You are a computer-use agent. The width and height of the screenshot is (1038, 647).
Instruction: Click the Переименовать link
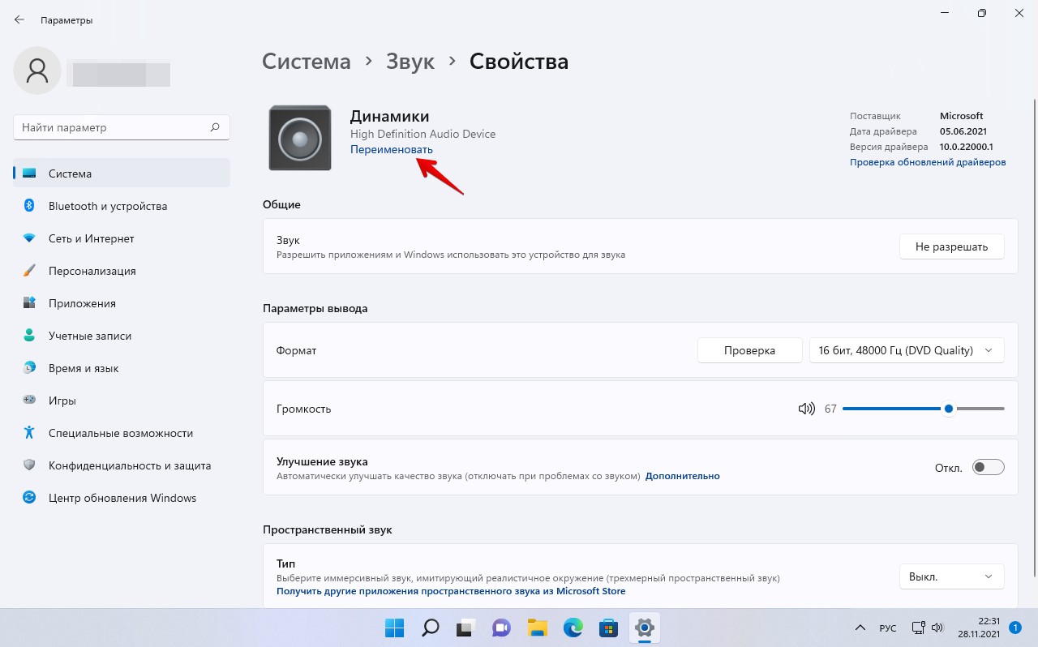(391, 150)
